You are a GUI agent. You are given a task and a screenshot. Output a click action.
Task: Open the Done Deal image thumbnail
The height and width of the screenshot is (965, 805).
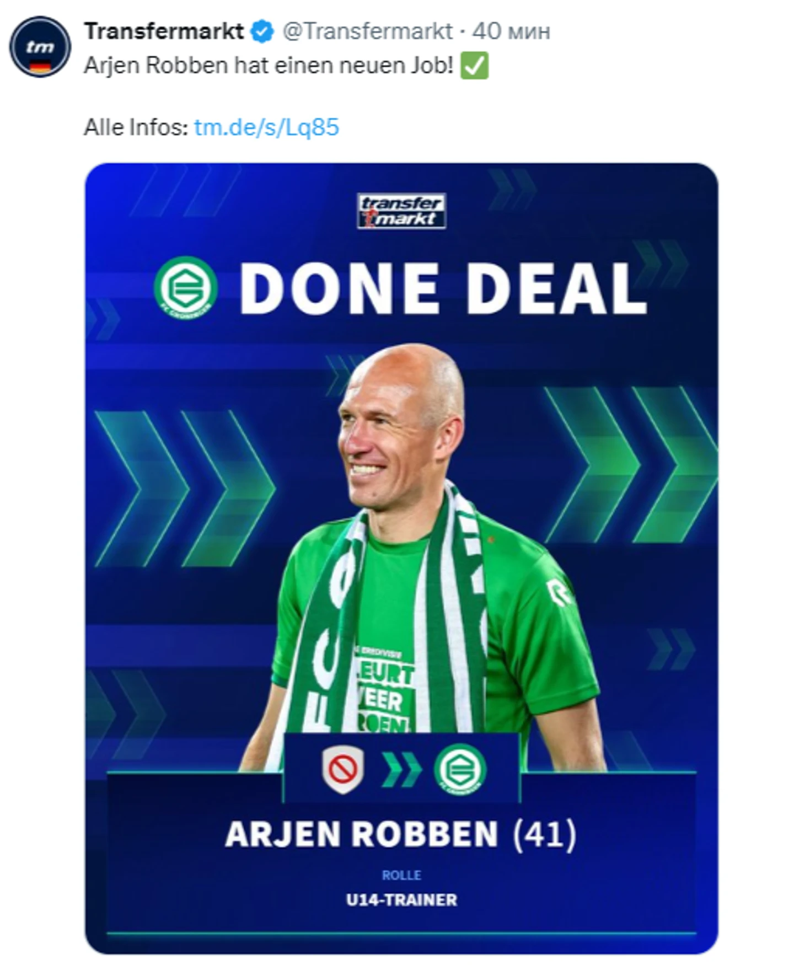pos(401,558)
